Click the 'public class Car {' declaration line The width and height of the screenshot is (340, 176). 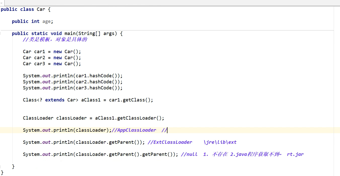26,9
